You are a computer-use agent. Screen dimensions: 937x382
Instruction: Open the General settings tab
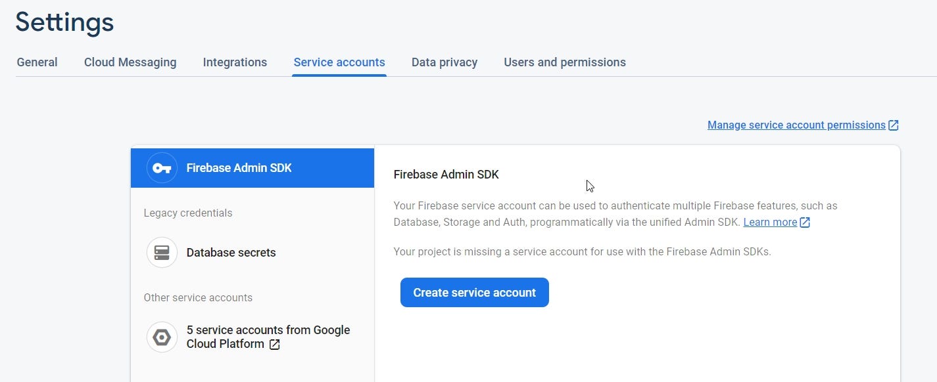pos(37,62)
